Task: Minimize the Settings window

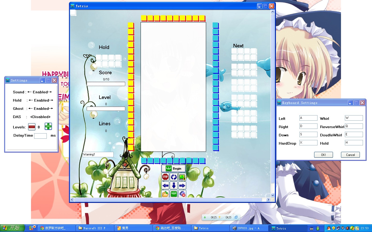Action: (x=42, y=80)
